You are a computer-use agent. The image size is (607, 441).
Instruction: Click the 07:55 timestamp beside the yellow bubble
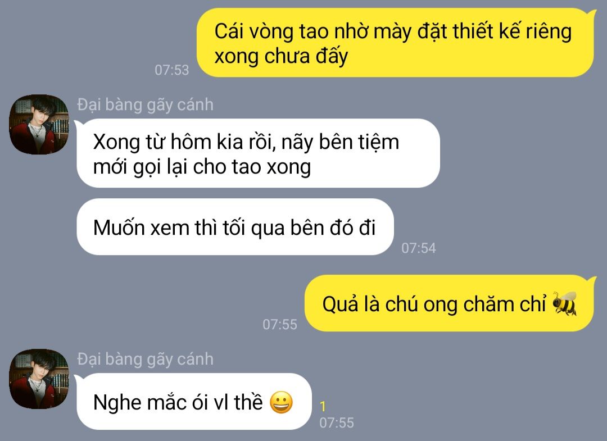click(x=279, y=325)
